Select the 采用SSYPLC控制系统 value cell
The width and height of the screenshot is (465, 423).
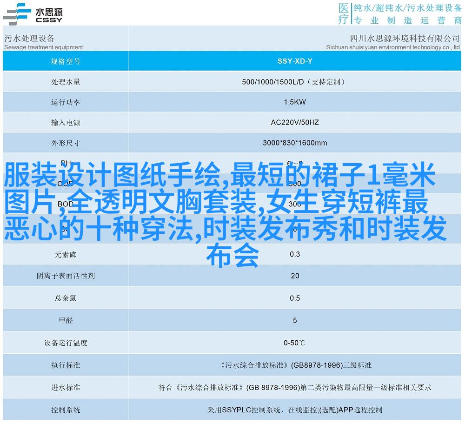295,410
